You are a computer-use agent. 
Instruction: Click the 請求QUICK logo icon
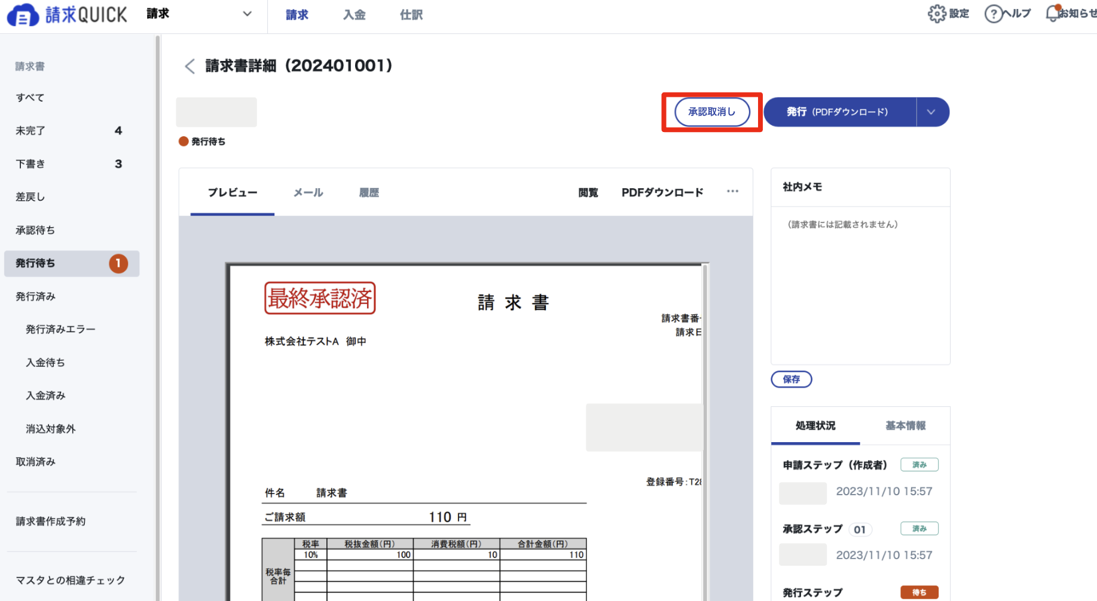point(23,15)
